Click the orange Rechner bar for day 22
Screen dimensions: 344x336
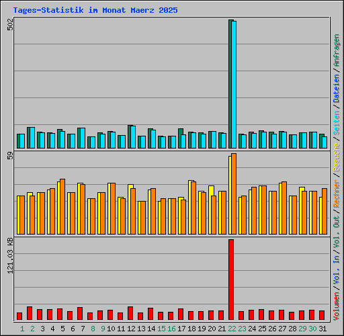pos(234,194)
